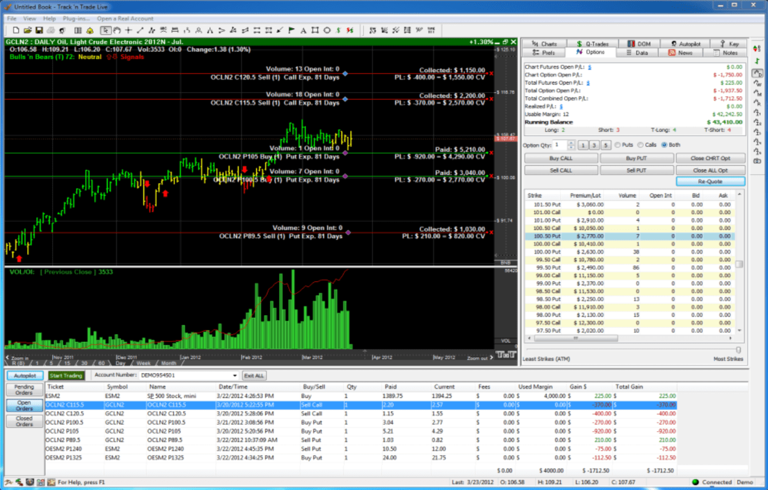The image size is (768, 490).
Task: Show Pending Orders list
Action: coord(24,390)
